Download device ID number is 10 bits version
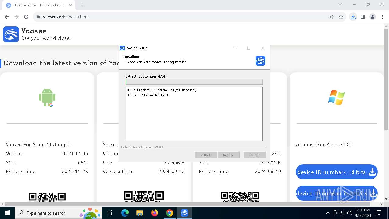 [336, 193]
